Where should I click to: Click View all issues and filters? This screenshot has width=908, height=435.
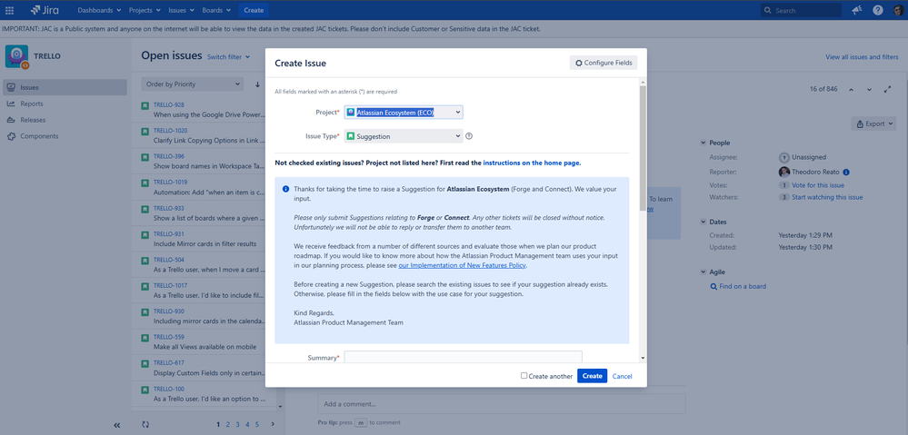pos(862,57)
